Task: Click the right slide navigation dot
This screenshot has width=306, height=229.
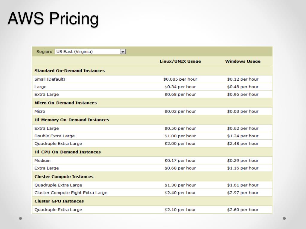Action: [x=284, y=218]
